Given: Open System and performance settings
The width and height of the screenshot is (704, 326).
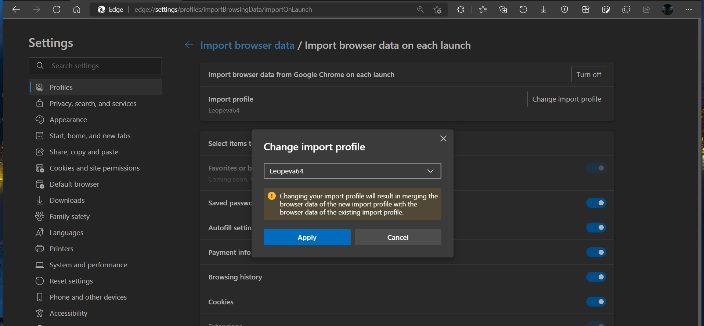Looking at the screenshot, I should click(95, 265).
